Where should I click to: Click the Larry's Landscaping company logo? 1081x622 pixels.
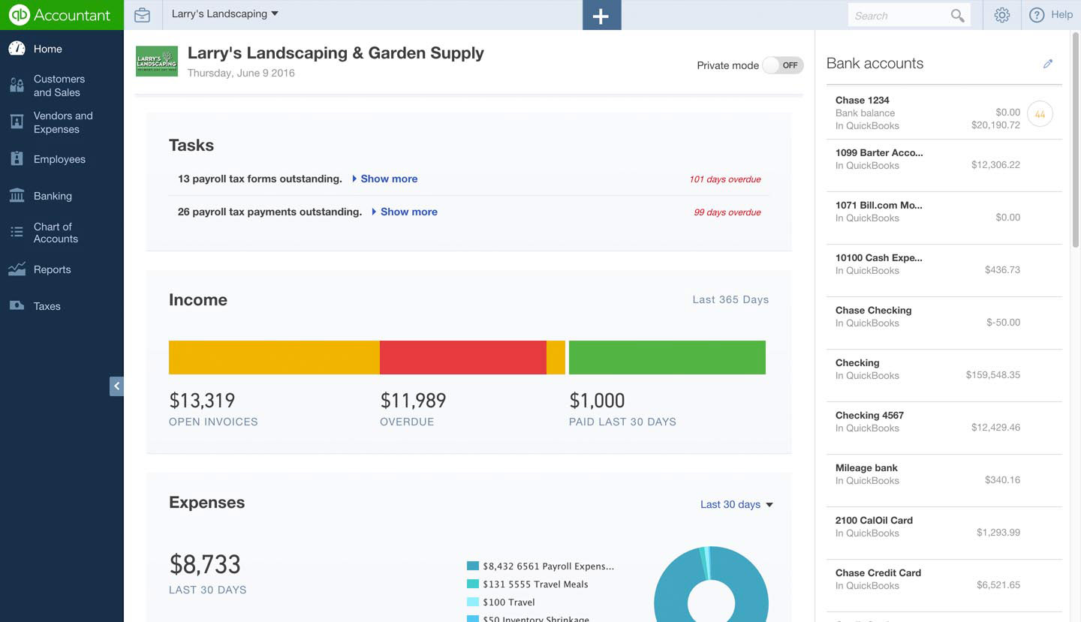point(156,62)
